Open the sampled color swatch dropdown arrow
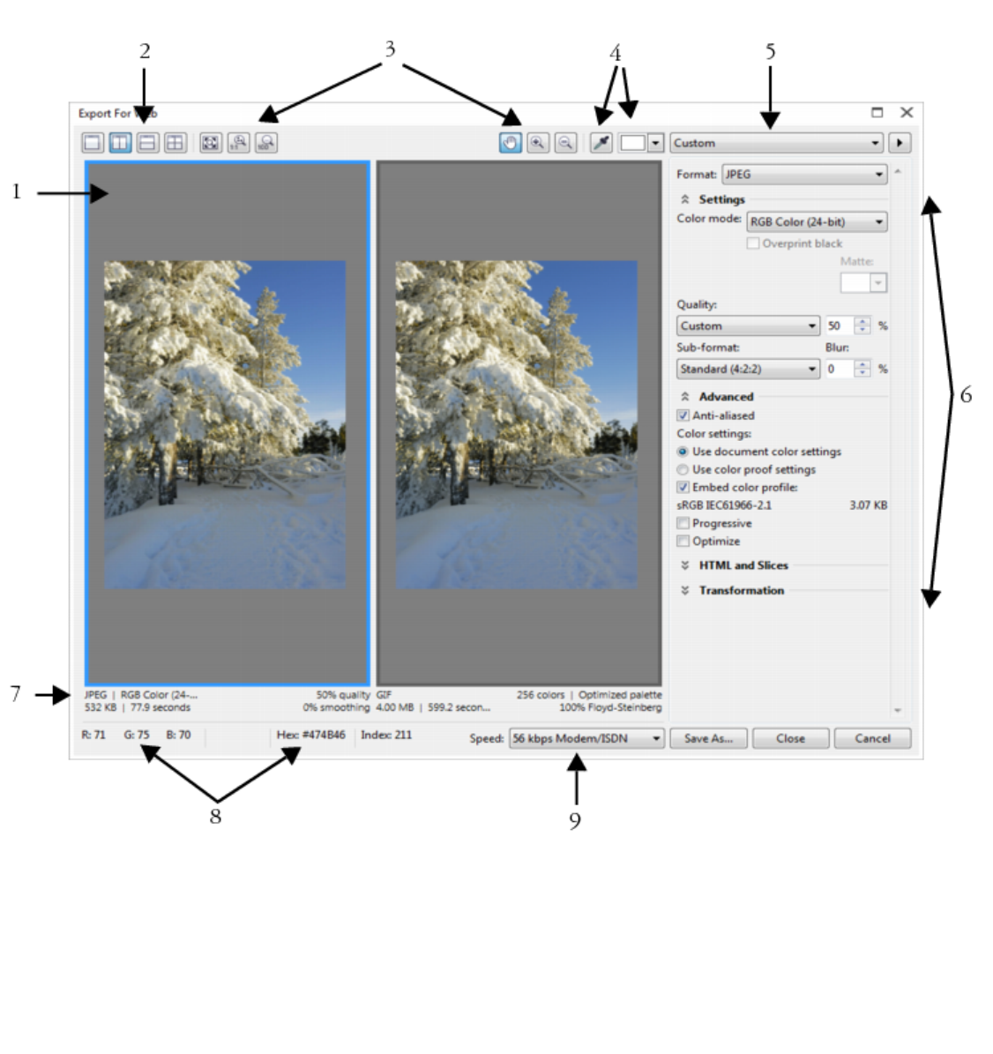The height and width of the screenshot is (1054, 993). (x=656, y=143)
